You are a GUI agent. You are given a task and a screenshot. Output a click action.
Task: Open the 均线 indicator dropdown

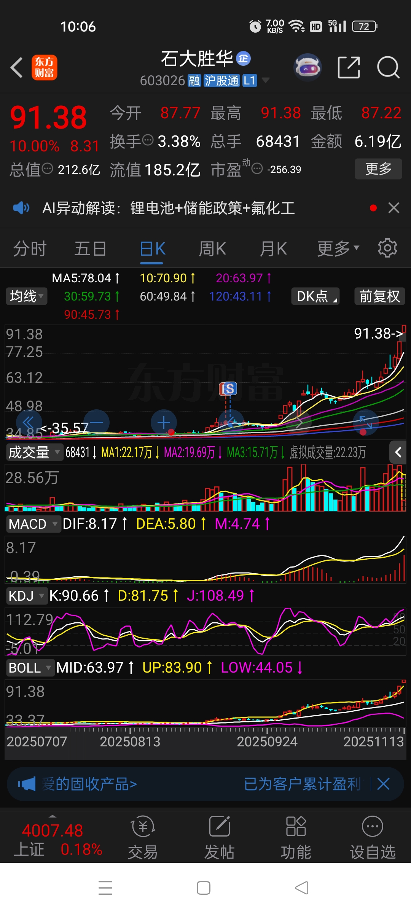pos(27,296)
